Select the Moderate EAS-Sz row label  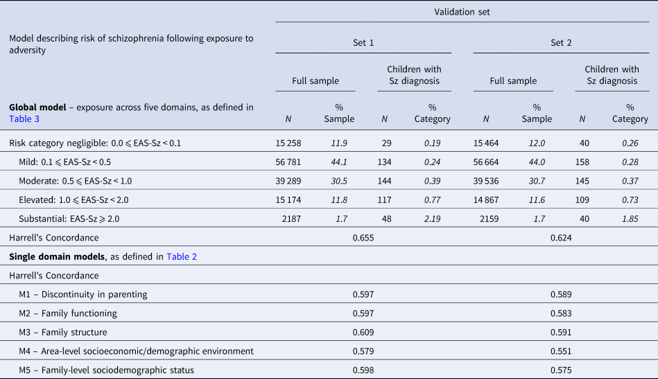[x=83, y=181]
